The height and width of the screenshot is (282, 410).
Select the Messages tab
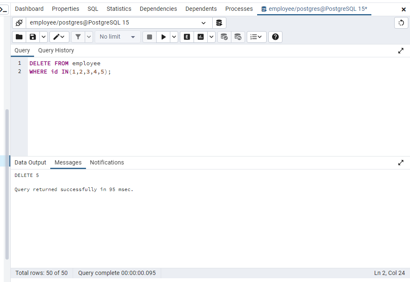coord(68,162)
